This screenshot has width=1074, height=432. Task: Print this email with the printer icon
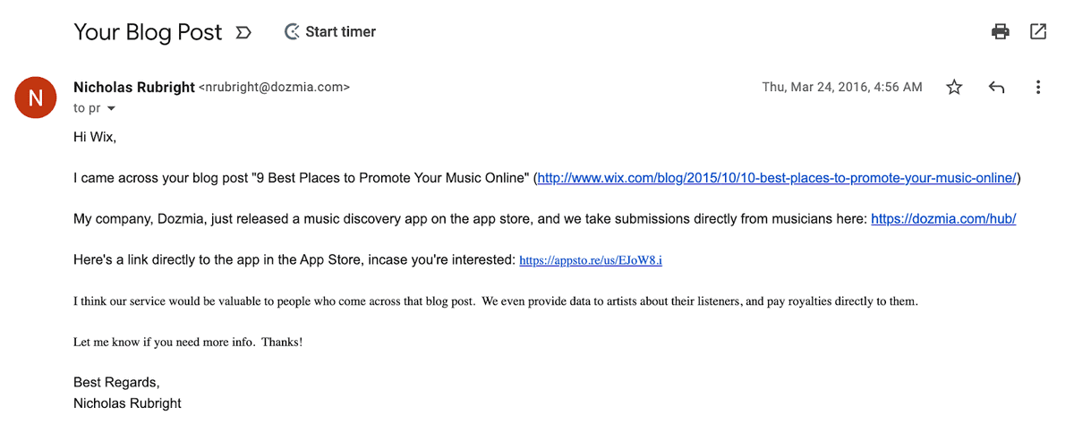tap(1001, 32)
